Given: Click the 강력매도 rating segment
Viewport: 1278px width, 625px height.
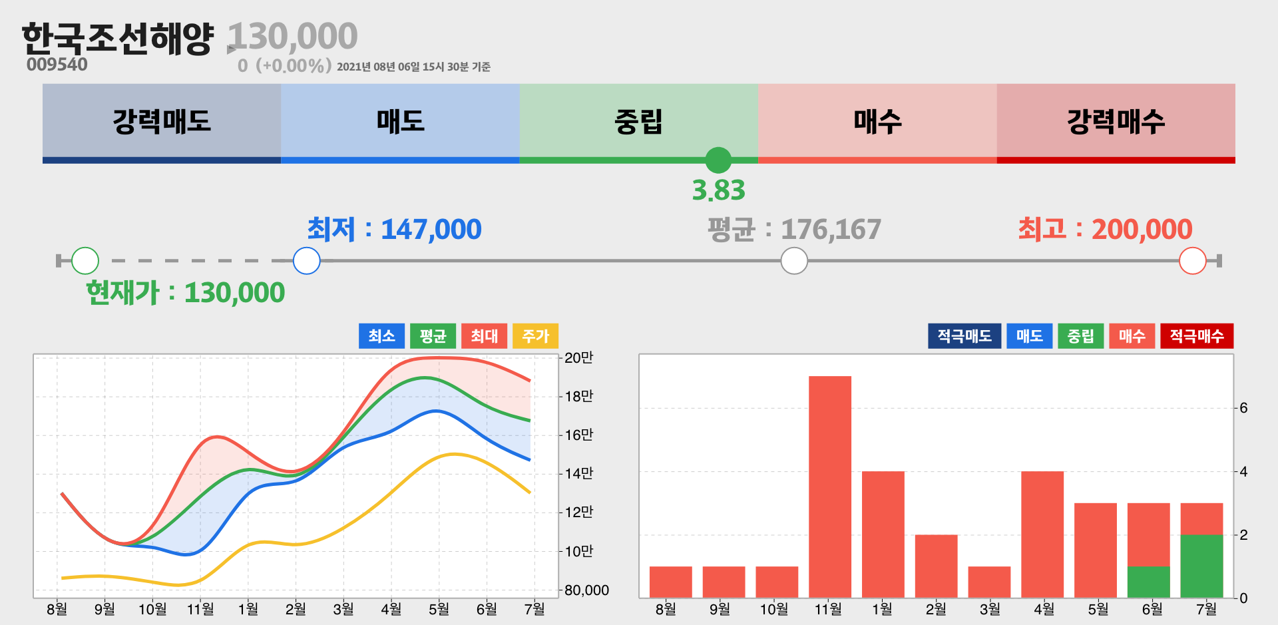Looking at the screenshot, I should [162, 123].
